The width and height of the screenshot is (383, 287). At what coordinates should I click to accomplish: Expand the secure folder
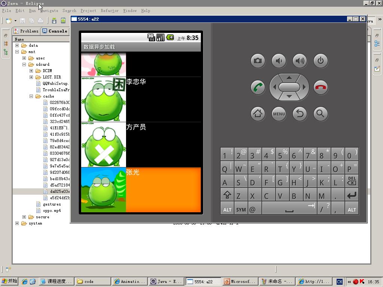point(24,217)
